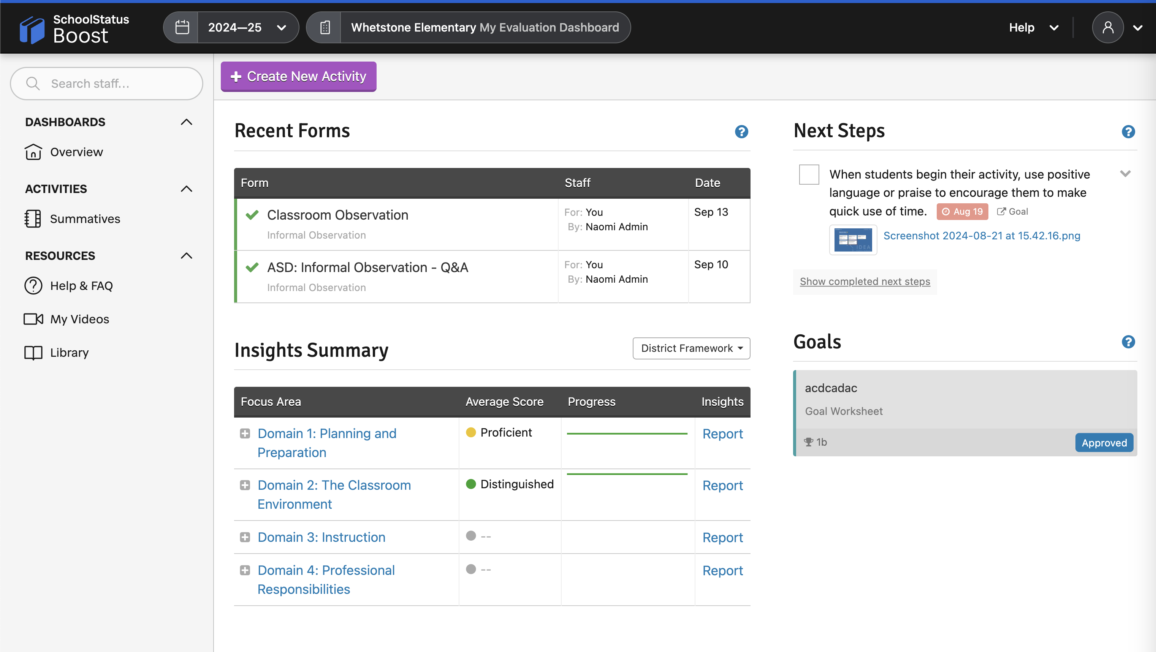Open the user account icon at top right
This screenshot has height=652, width=1156.
tap(1108, 28)
